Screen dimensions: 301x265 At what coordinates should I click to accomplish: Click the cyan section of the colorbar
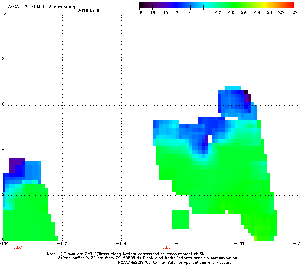coord(206,5)
